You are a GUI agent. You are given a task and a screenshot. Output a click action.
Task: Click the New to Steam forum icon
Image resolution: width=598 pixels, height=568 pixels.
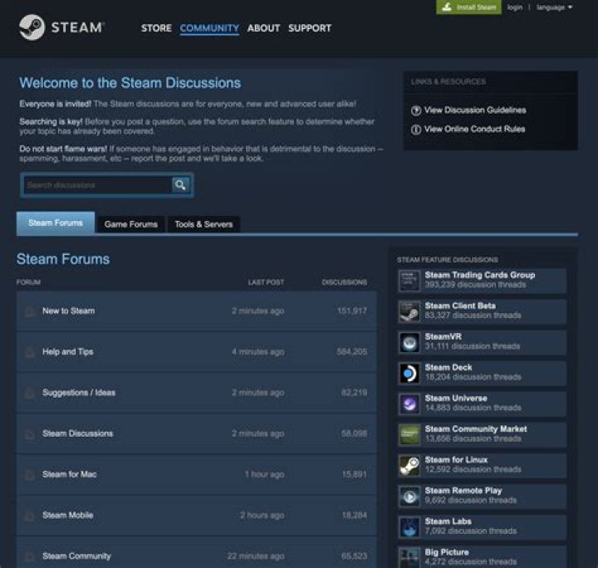click(30, 311)
